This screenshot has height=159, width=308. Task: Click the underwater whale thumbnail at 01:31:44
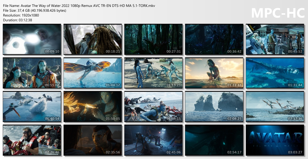(275, 73)
